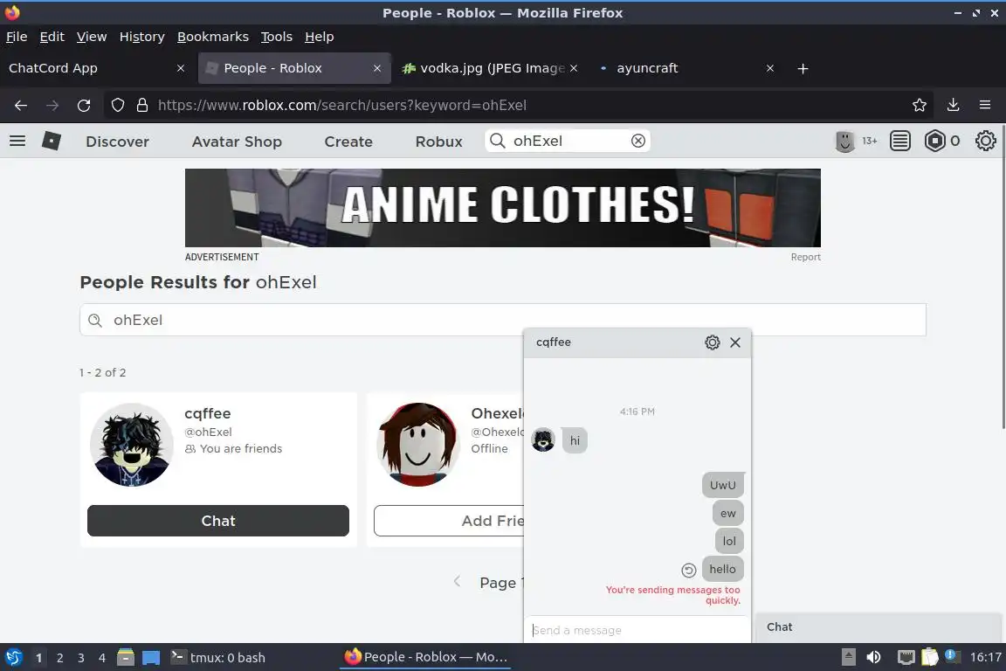Open the Create link

click(x=348, y=142)
